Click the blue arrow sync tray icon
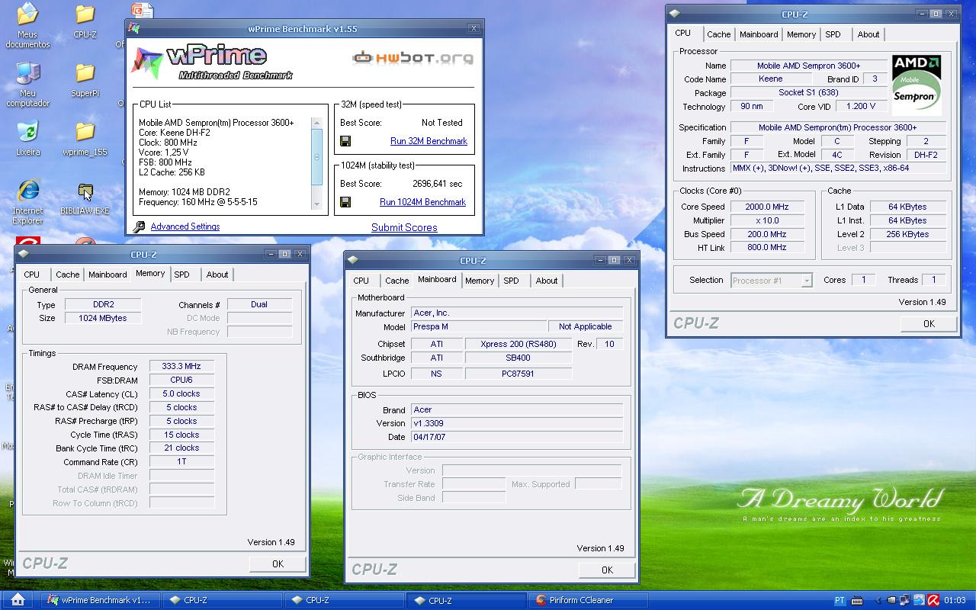 [x=920, y=600]
